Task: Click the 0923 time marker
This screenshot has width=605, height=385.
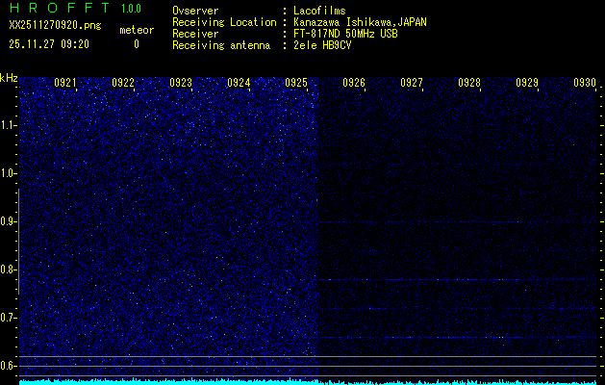Action: [181, 83]
